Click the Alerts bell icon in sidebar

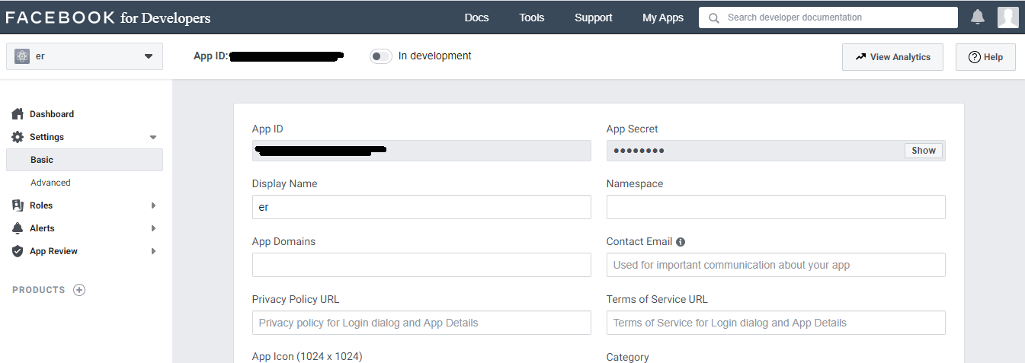click(18, 228)
